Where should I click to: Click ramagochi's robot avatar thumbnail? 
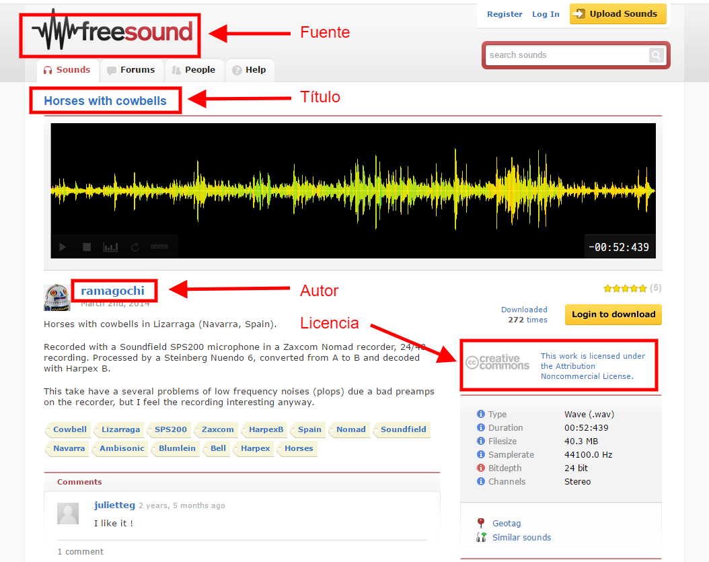click(57, 297)
